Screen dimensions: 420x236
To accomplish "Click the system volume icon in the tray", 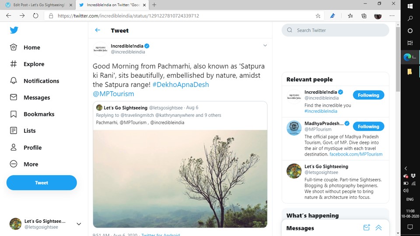I will [x=406, y=191].
